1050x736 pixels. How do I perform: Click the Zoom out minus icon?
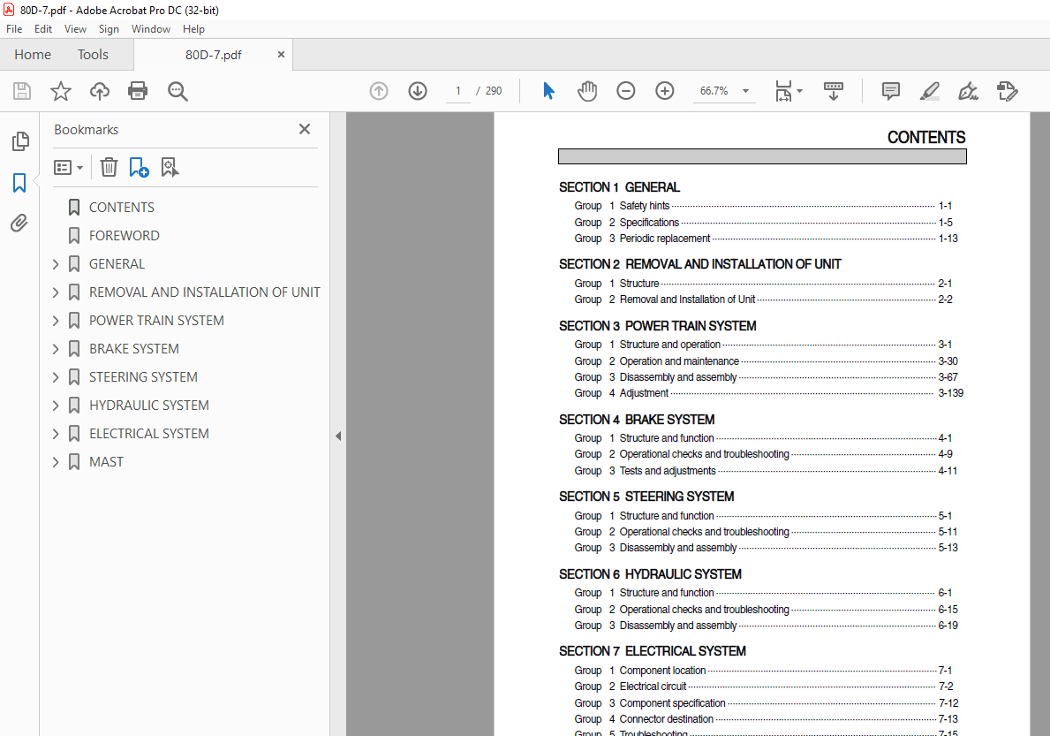click(626, 91)
